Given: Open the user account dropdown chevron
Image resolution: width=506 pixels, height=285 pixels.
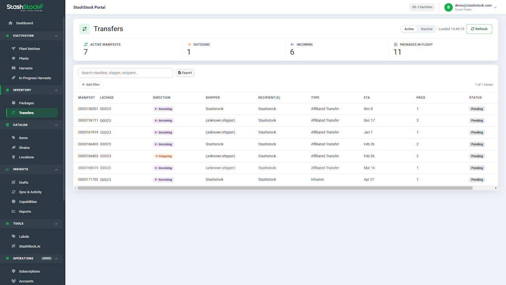Looking at the screenshot, I should pos(495,7).
